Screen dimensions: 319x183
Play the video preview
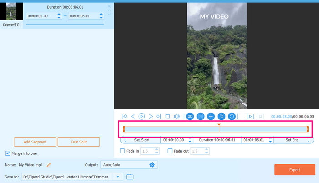tap(142, 116)
